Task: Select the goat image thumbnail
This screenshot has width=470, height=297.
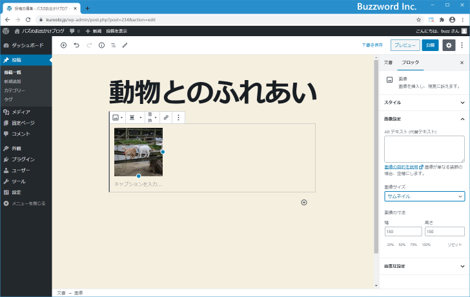Action: click(x=138, y=152)
